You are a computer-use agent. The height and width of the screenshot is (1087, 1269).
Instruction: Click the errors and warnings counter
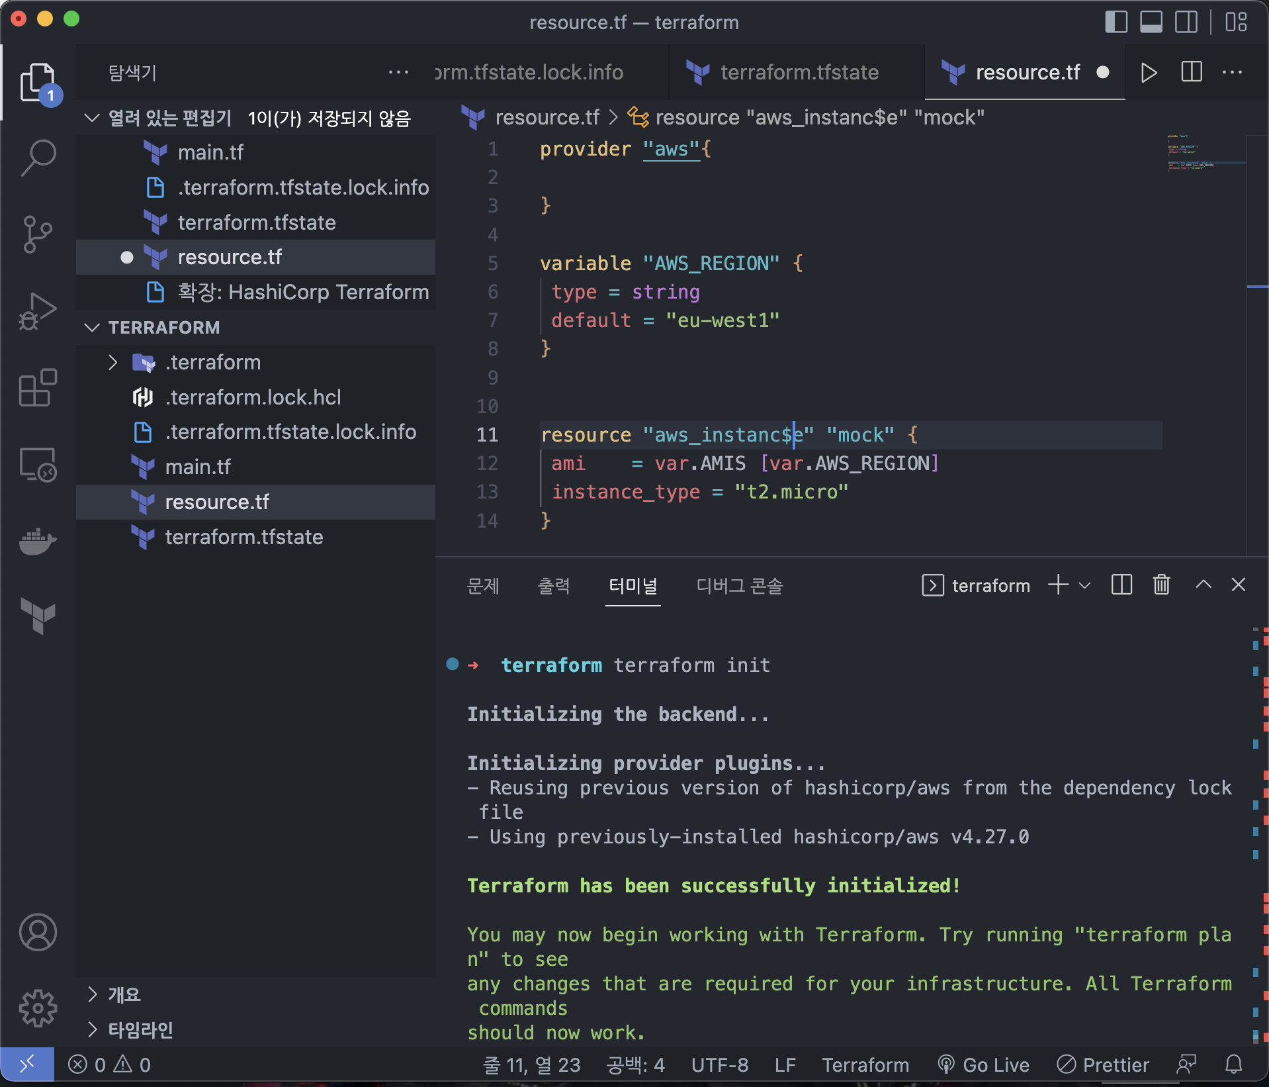pyautogui.click(x=109, y=1064)
